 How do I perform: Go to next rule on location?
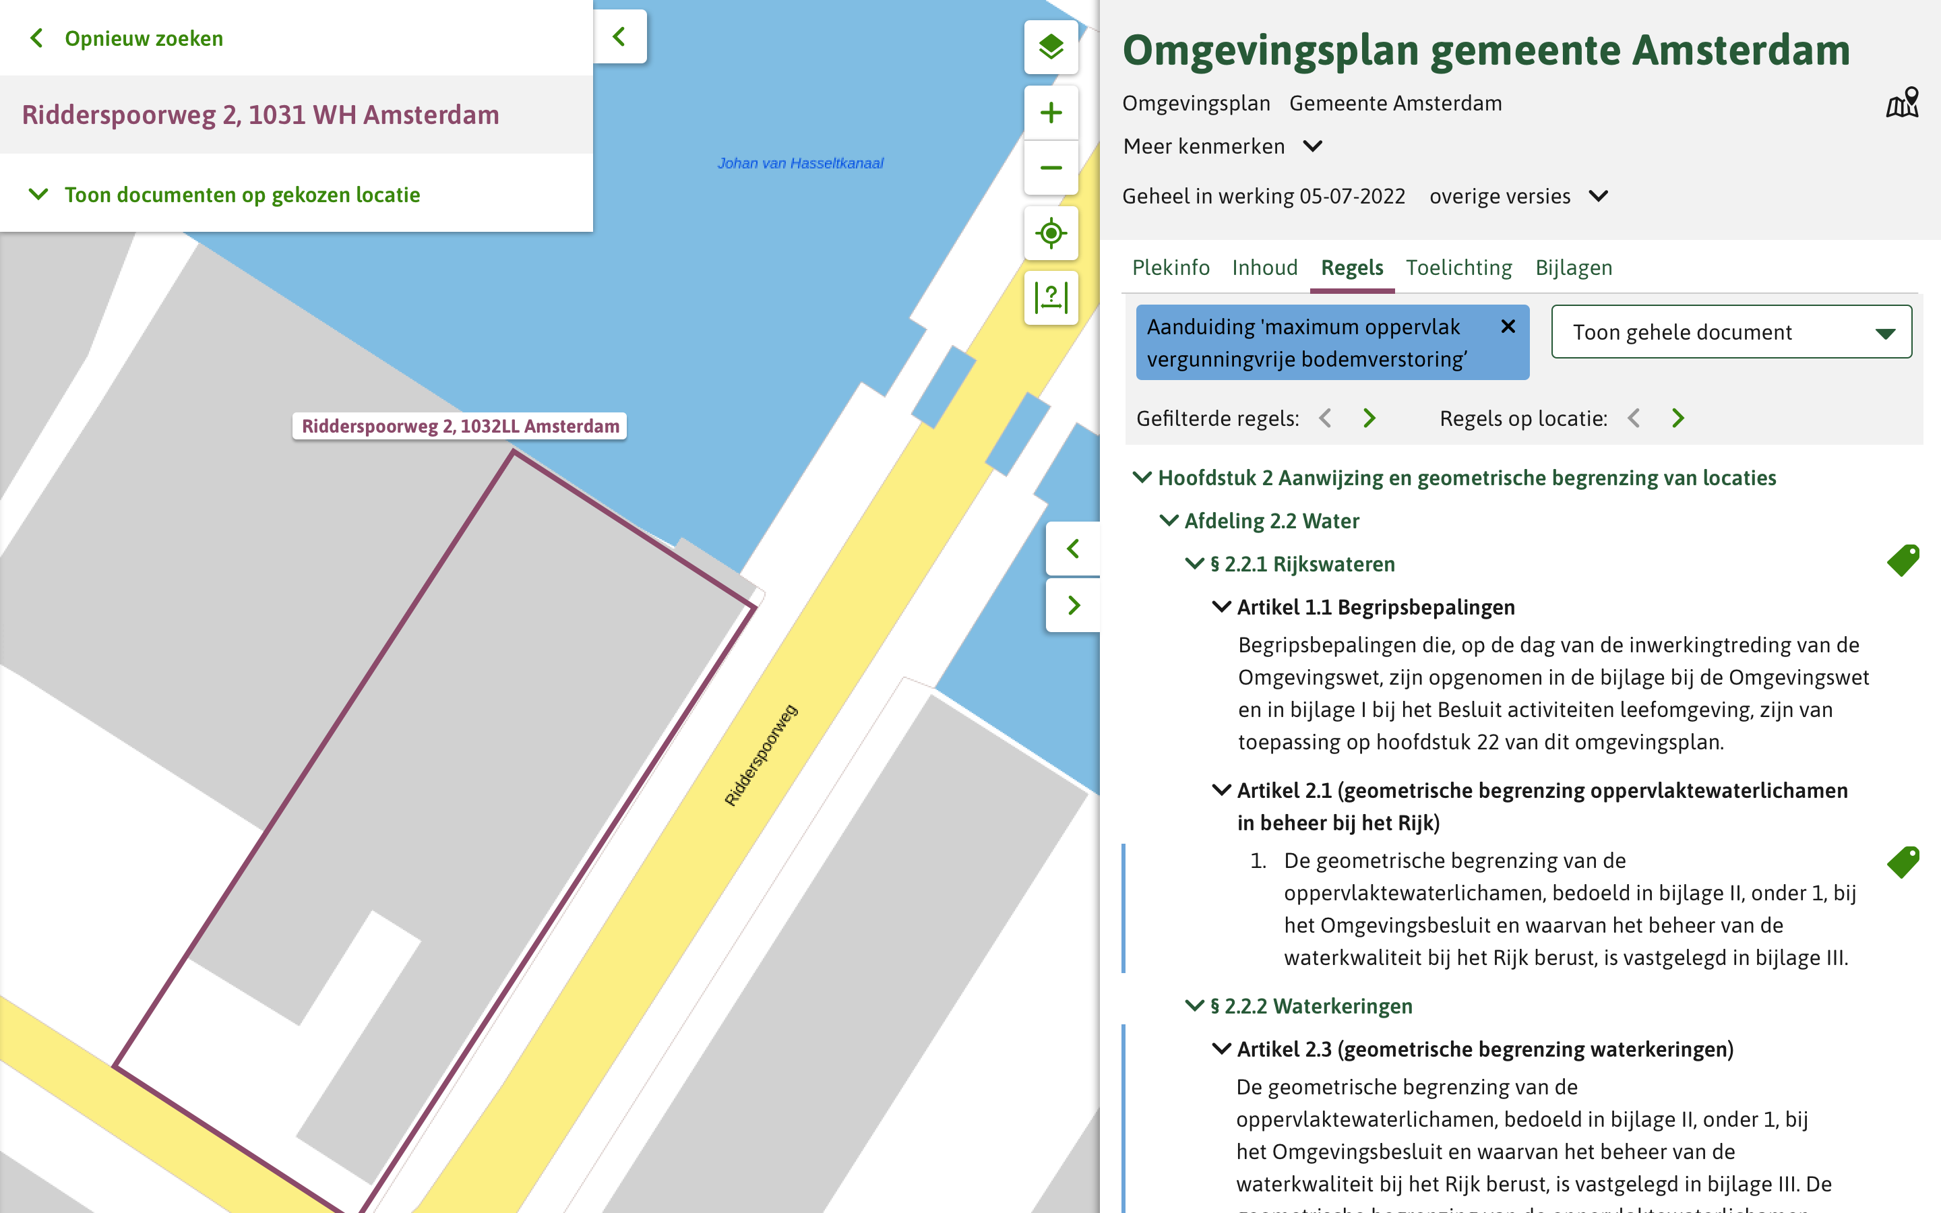point(1678,418)
